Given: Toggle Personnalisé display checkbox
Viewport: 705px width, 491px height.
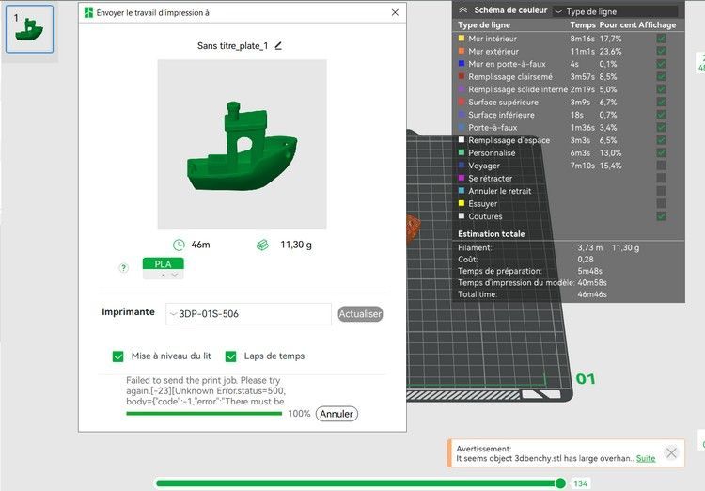Looking at the screenshot, I should tap(661, 153).
